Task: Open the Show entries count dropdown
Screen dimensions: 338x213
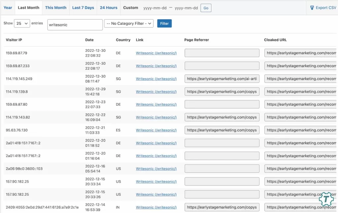Action: point(22,23)
